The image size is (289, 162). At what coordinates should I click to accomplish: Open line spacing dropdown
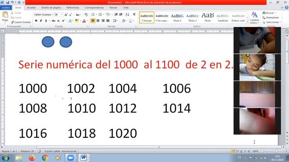115,21
